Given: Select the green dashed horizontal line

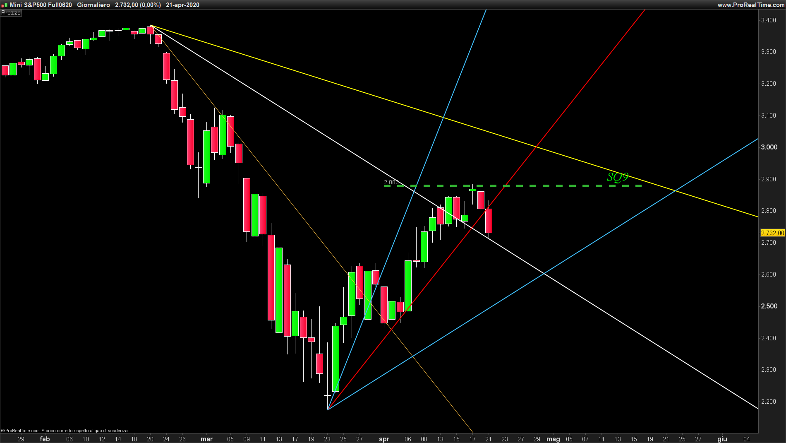Looking at the screenshot, I should tap(513, 185).
